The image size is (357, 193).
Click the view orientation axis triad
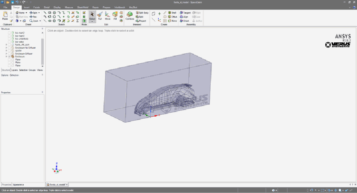point(56,168)
